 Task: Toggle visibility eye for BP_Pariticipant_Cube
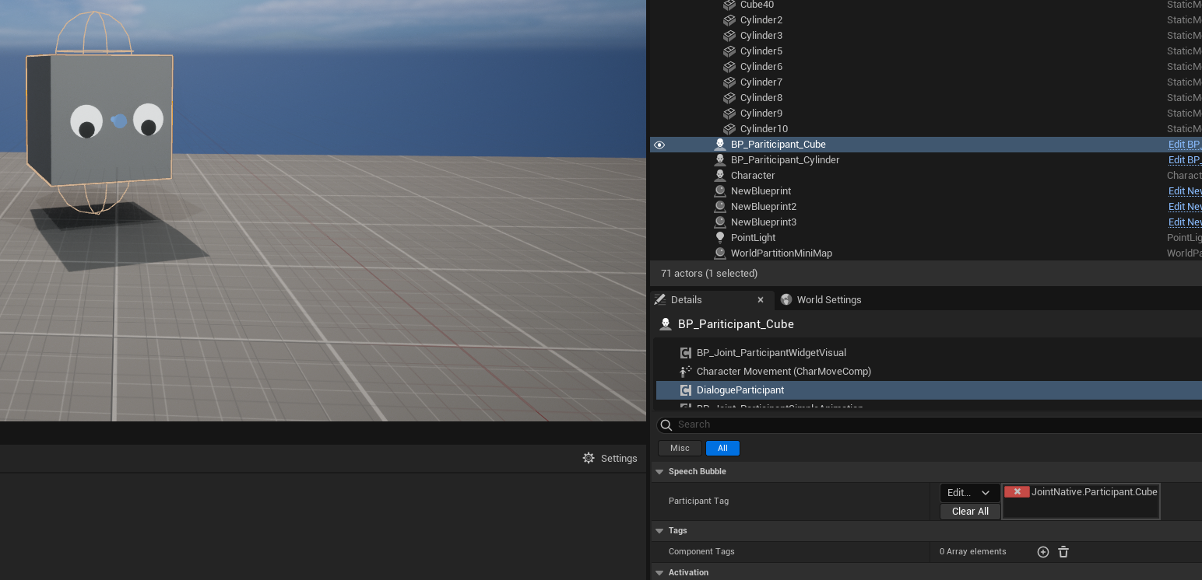point(659,145)
